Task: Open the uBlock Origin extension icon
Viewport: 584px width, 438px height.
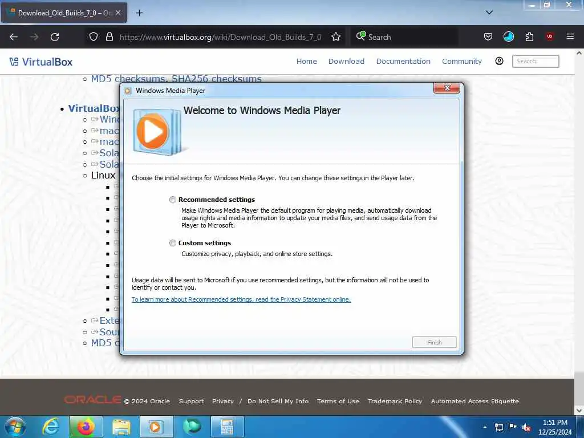Action: pyautogui.click(x=549, y=36)
